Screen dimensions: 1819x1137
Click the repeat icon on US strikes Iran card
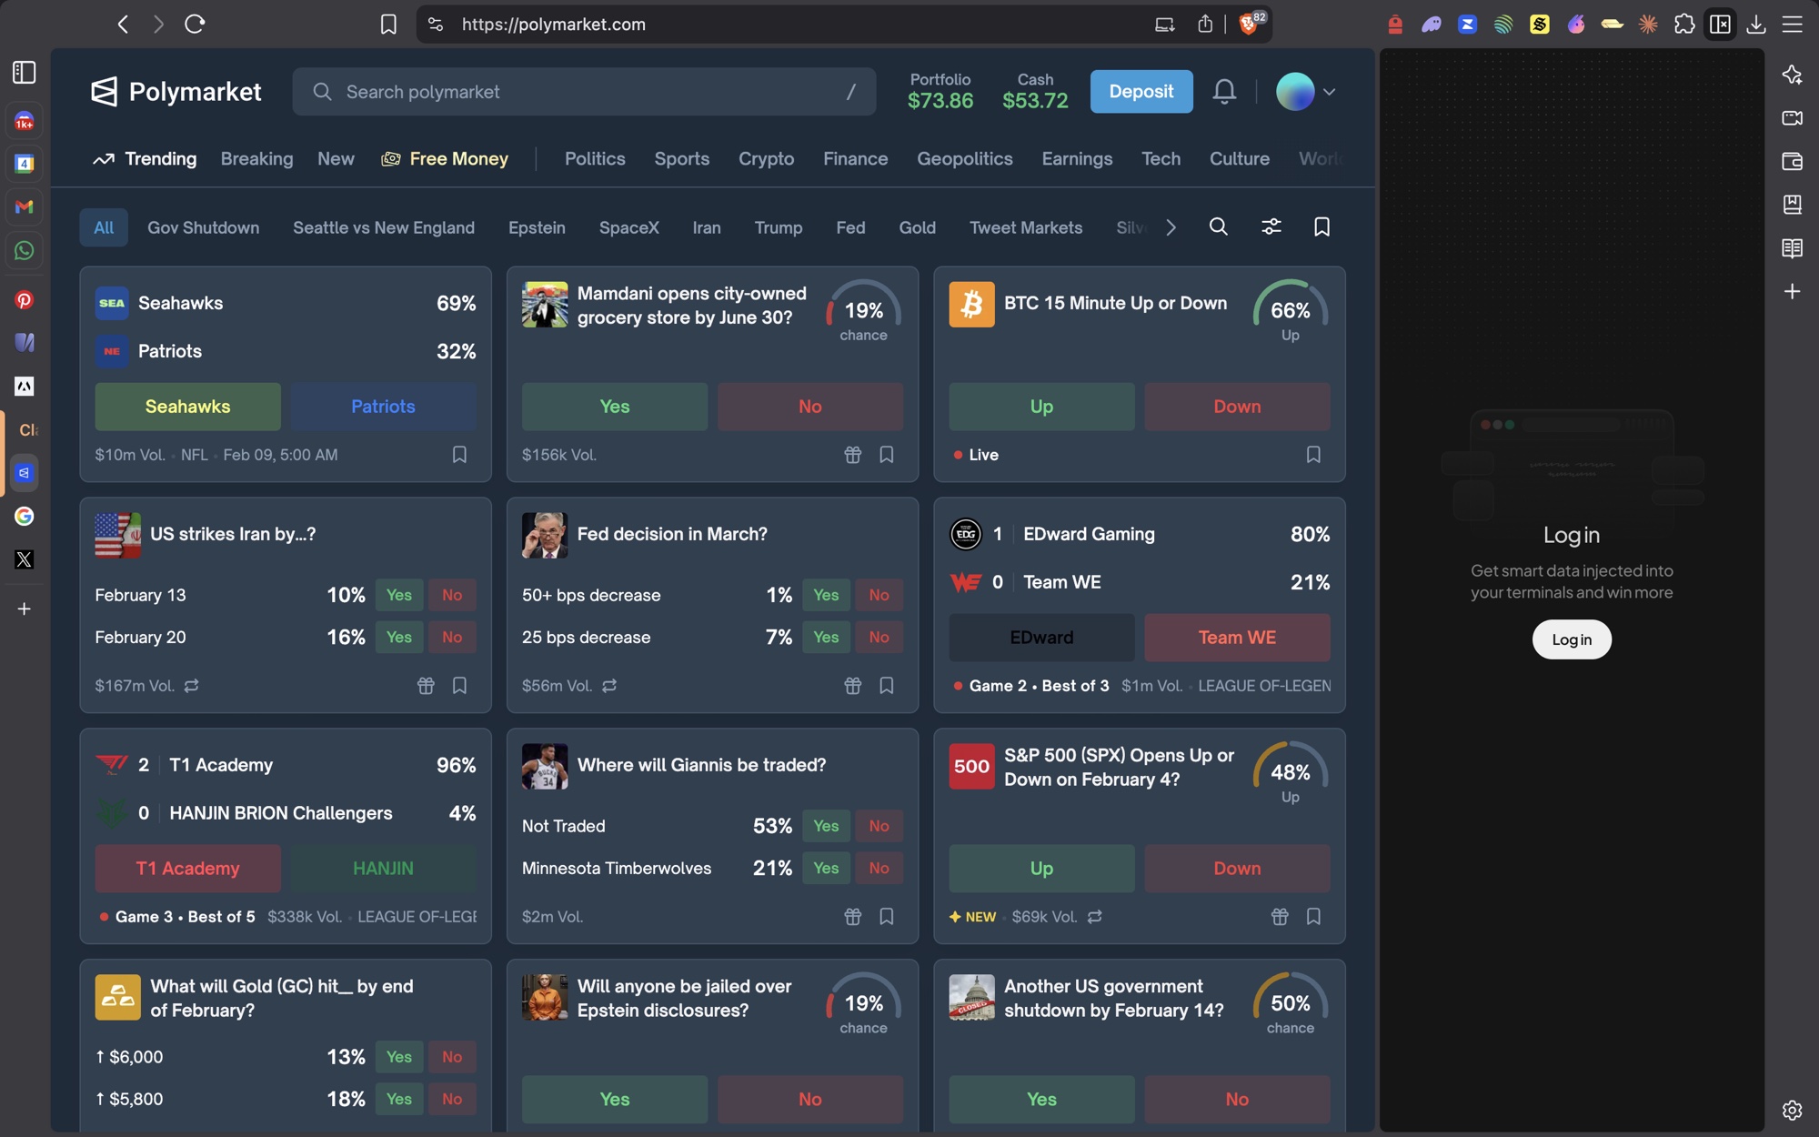click(x=191, y=686)
